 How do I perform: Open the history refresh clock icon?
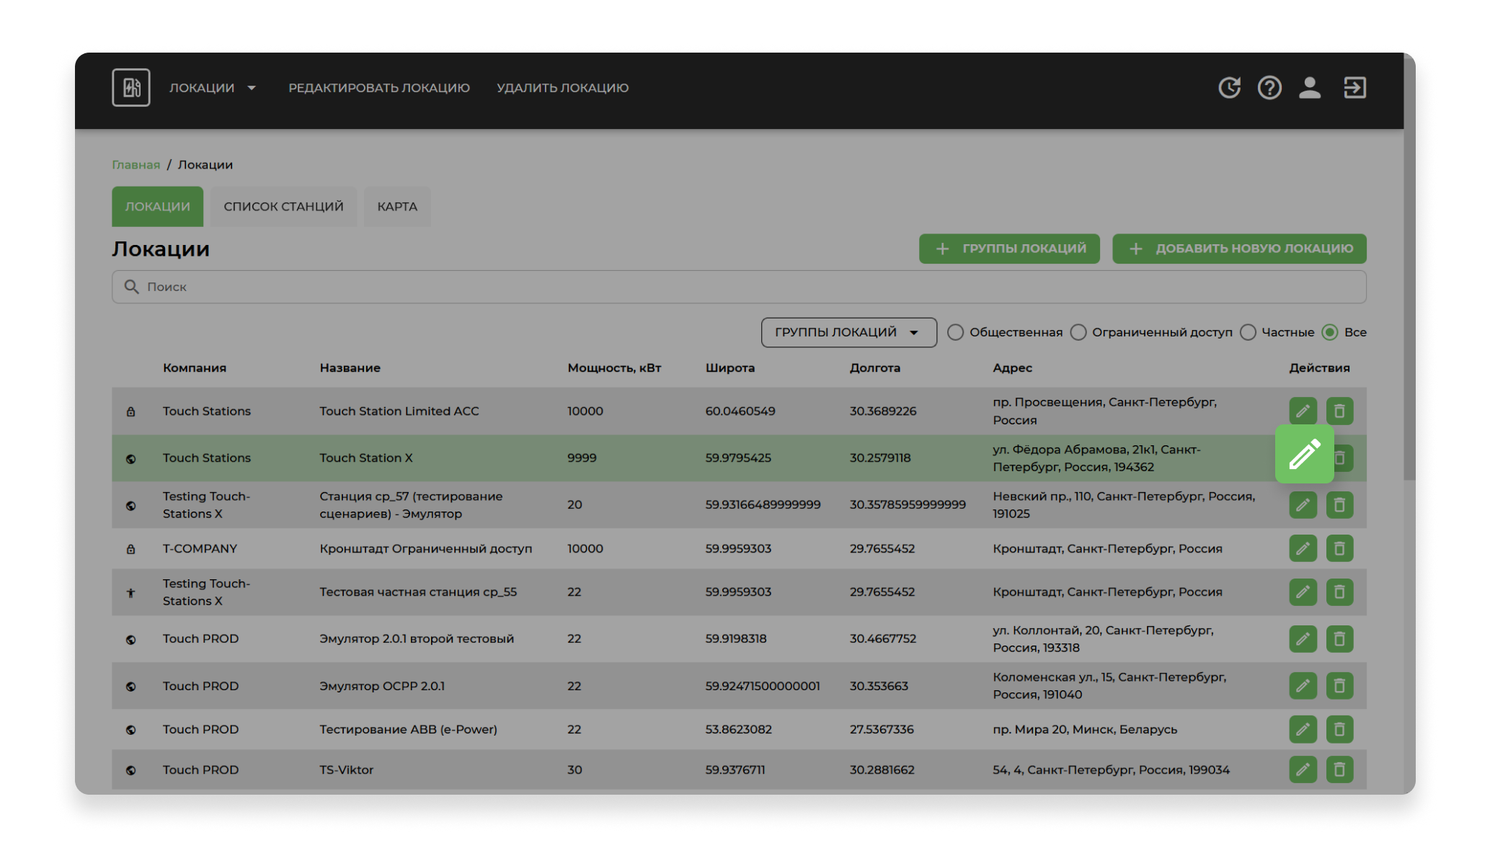1229,87
